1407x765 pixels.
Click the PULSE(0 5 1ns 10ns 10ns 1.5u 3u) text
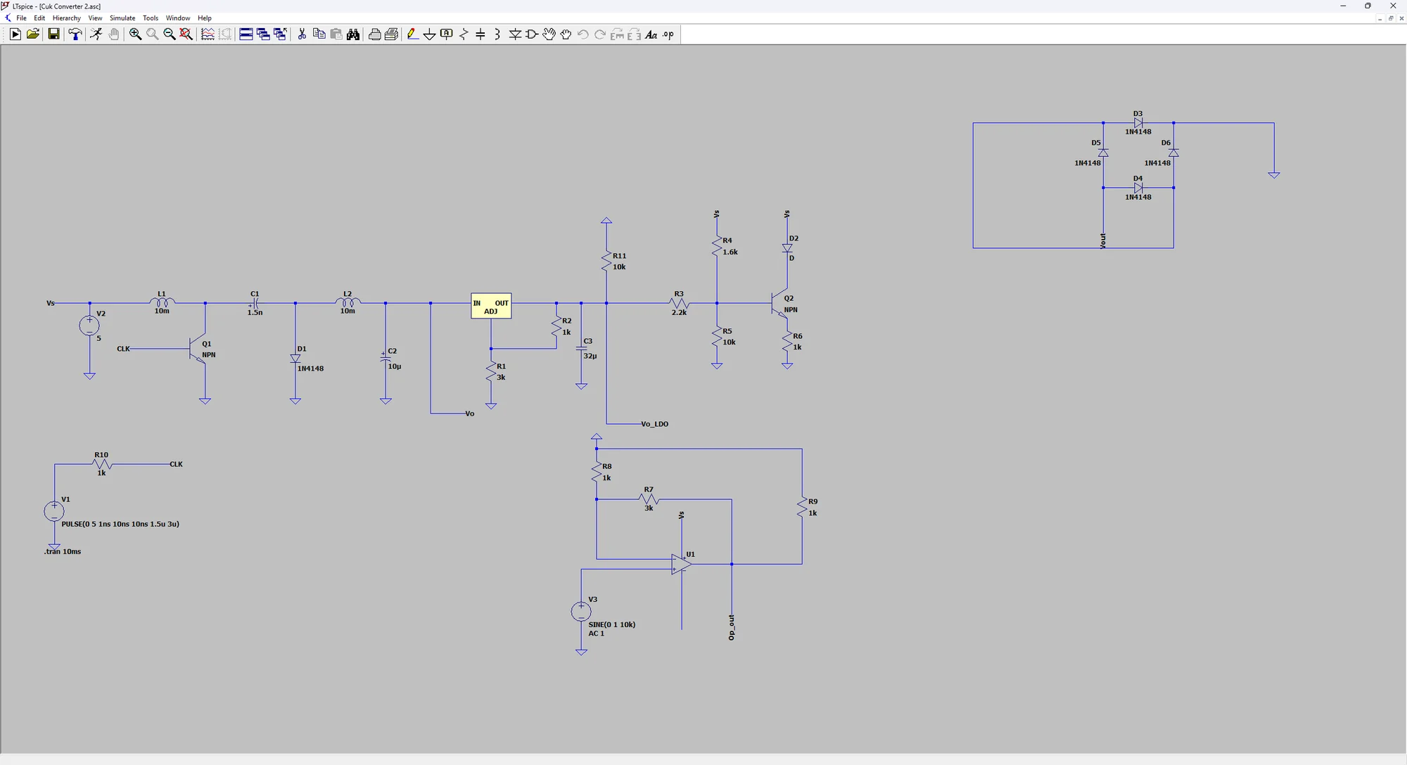(x=120, y=524)
